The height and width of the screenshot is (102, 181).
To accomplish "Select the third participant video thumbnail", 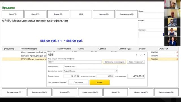I will pos(172,23).
